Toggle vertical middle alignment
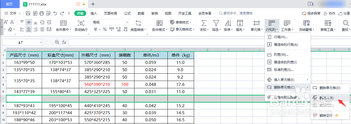The height and width of the screenshot is (124, 351). (28, 22)
